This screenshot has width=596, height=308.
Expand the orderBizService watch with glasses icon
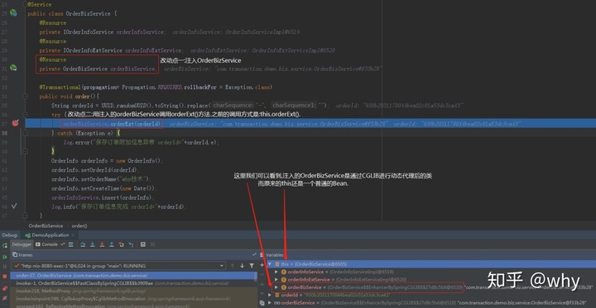(x=269, y=303)
